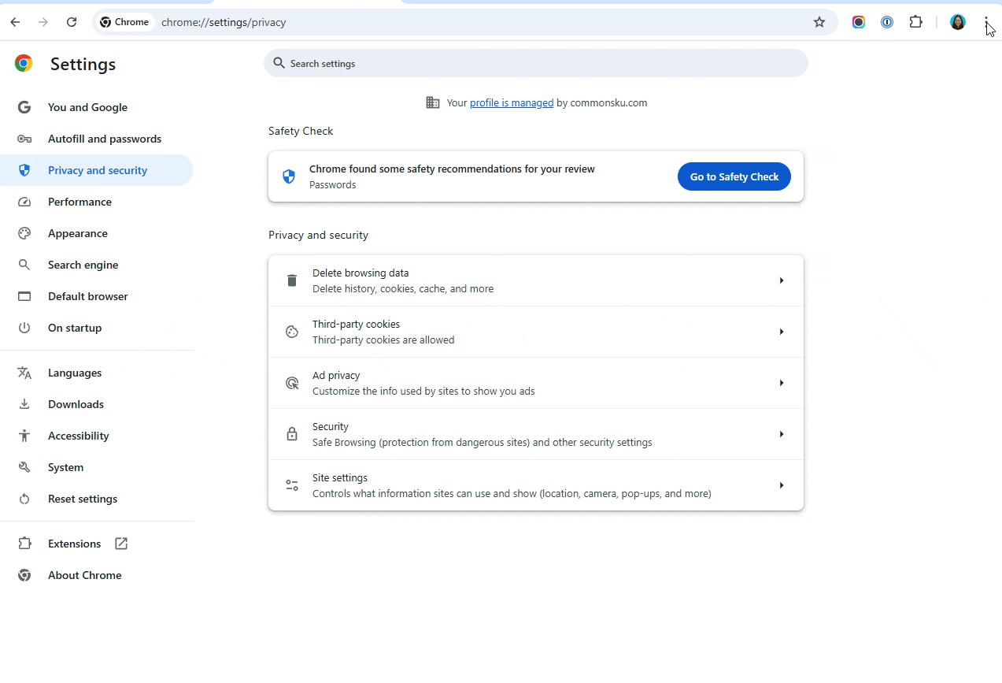Expand Third-party cookies settings arrow
Screen dimensions: 1002x683
click(x=781, y=332)
